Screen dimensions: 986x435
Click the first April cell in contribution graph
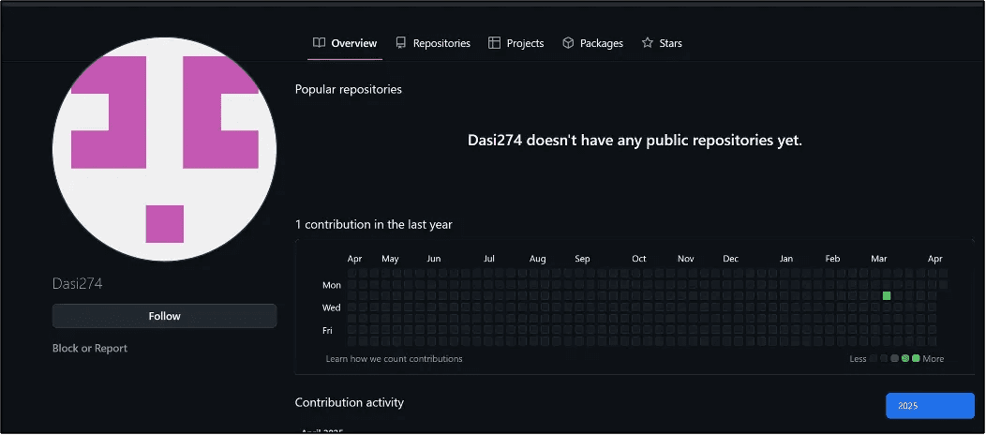[x=352, y=273]
